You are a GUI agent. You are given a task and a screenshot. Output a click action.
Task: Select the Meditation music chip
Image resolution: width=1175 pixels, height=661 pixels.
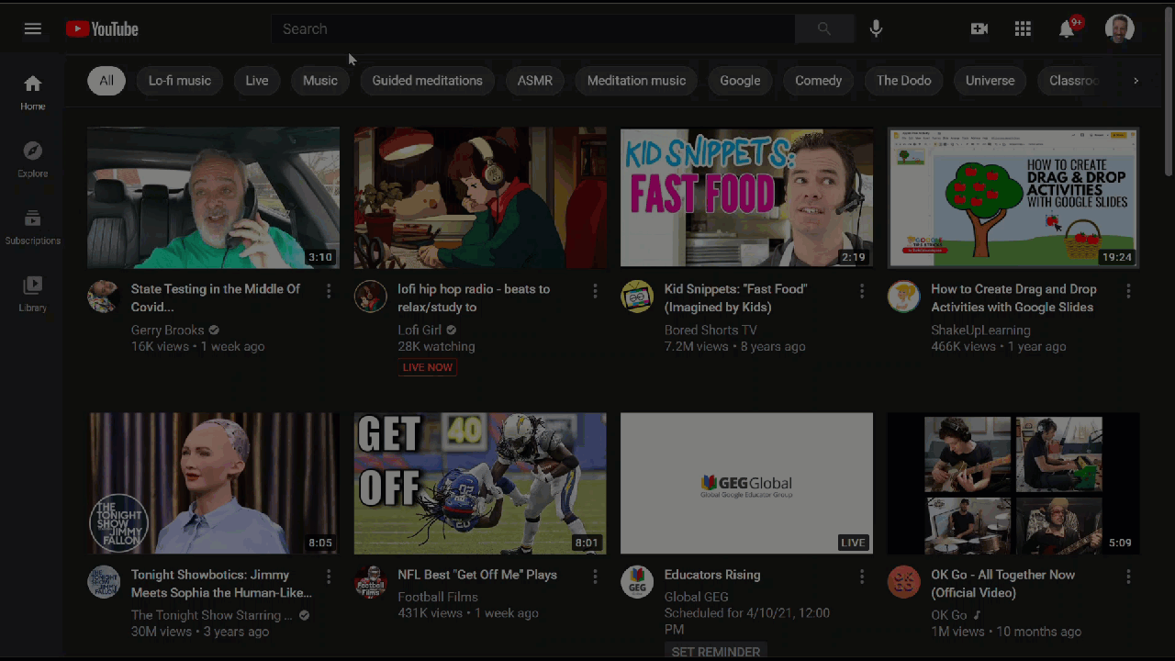coord(636,81)
